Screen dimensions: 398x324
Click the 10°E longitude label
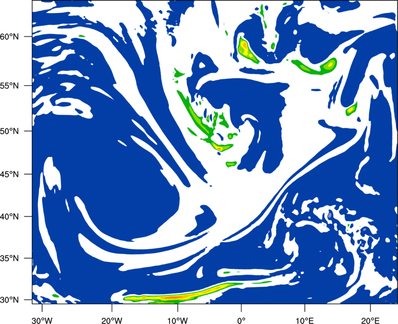coord(304,321)
